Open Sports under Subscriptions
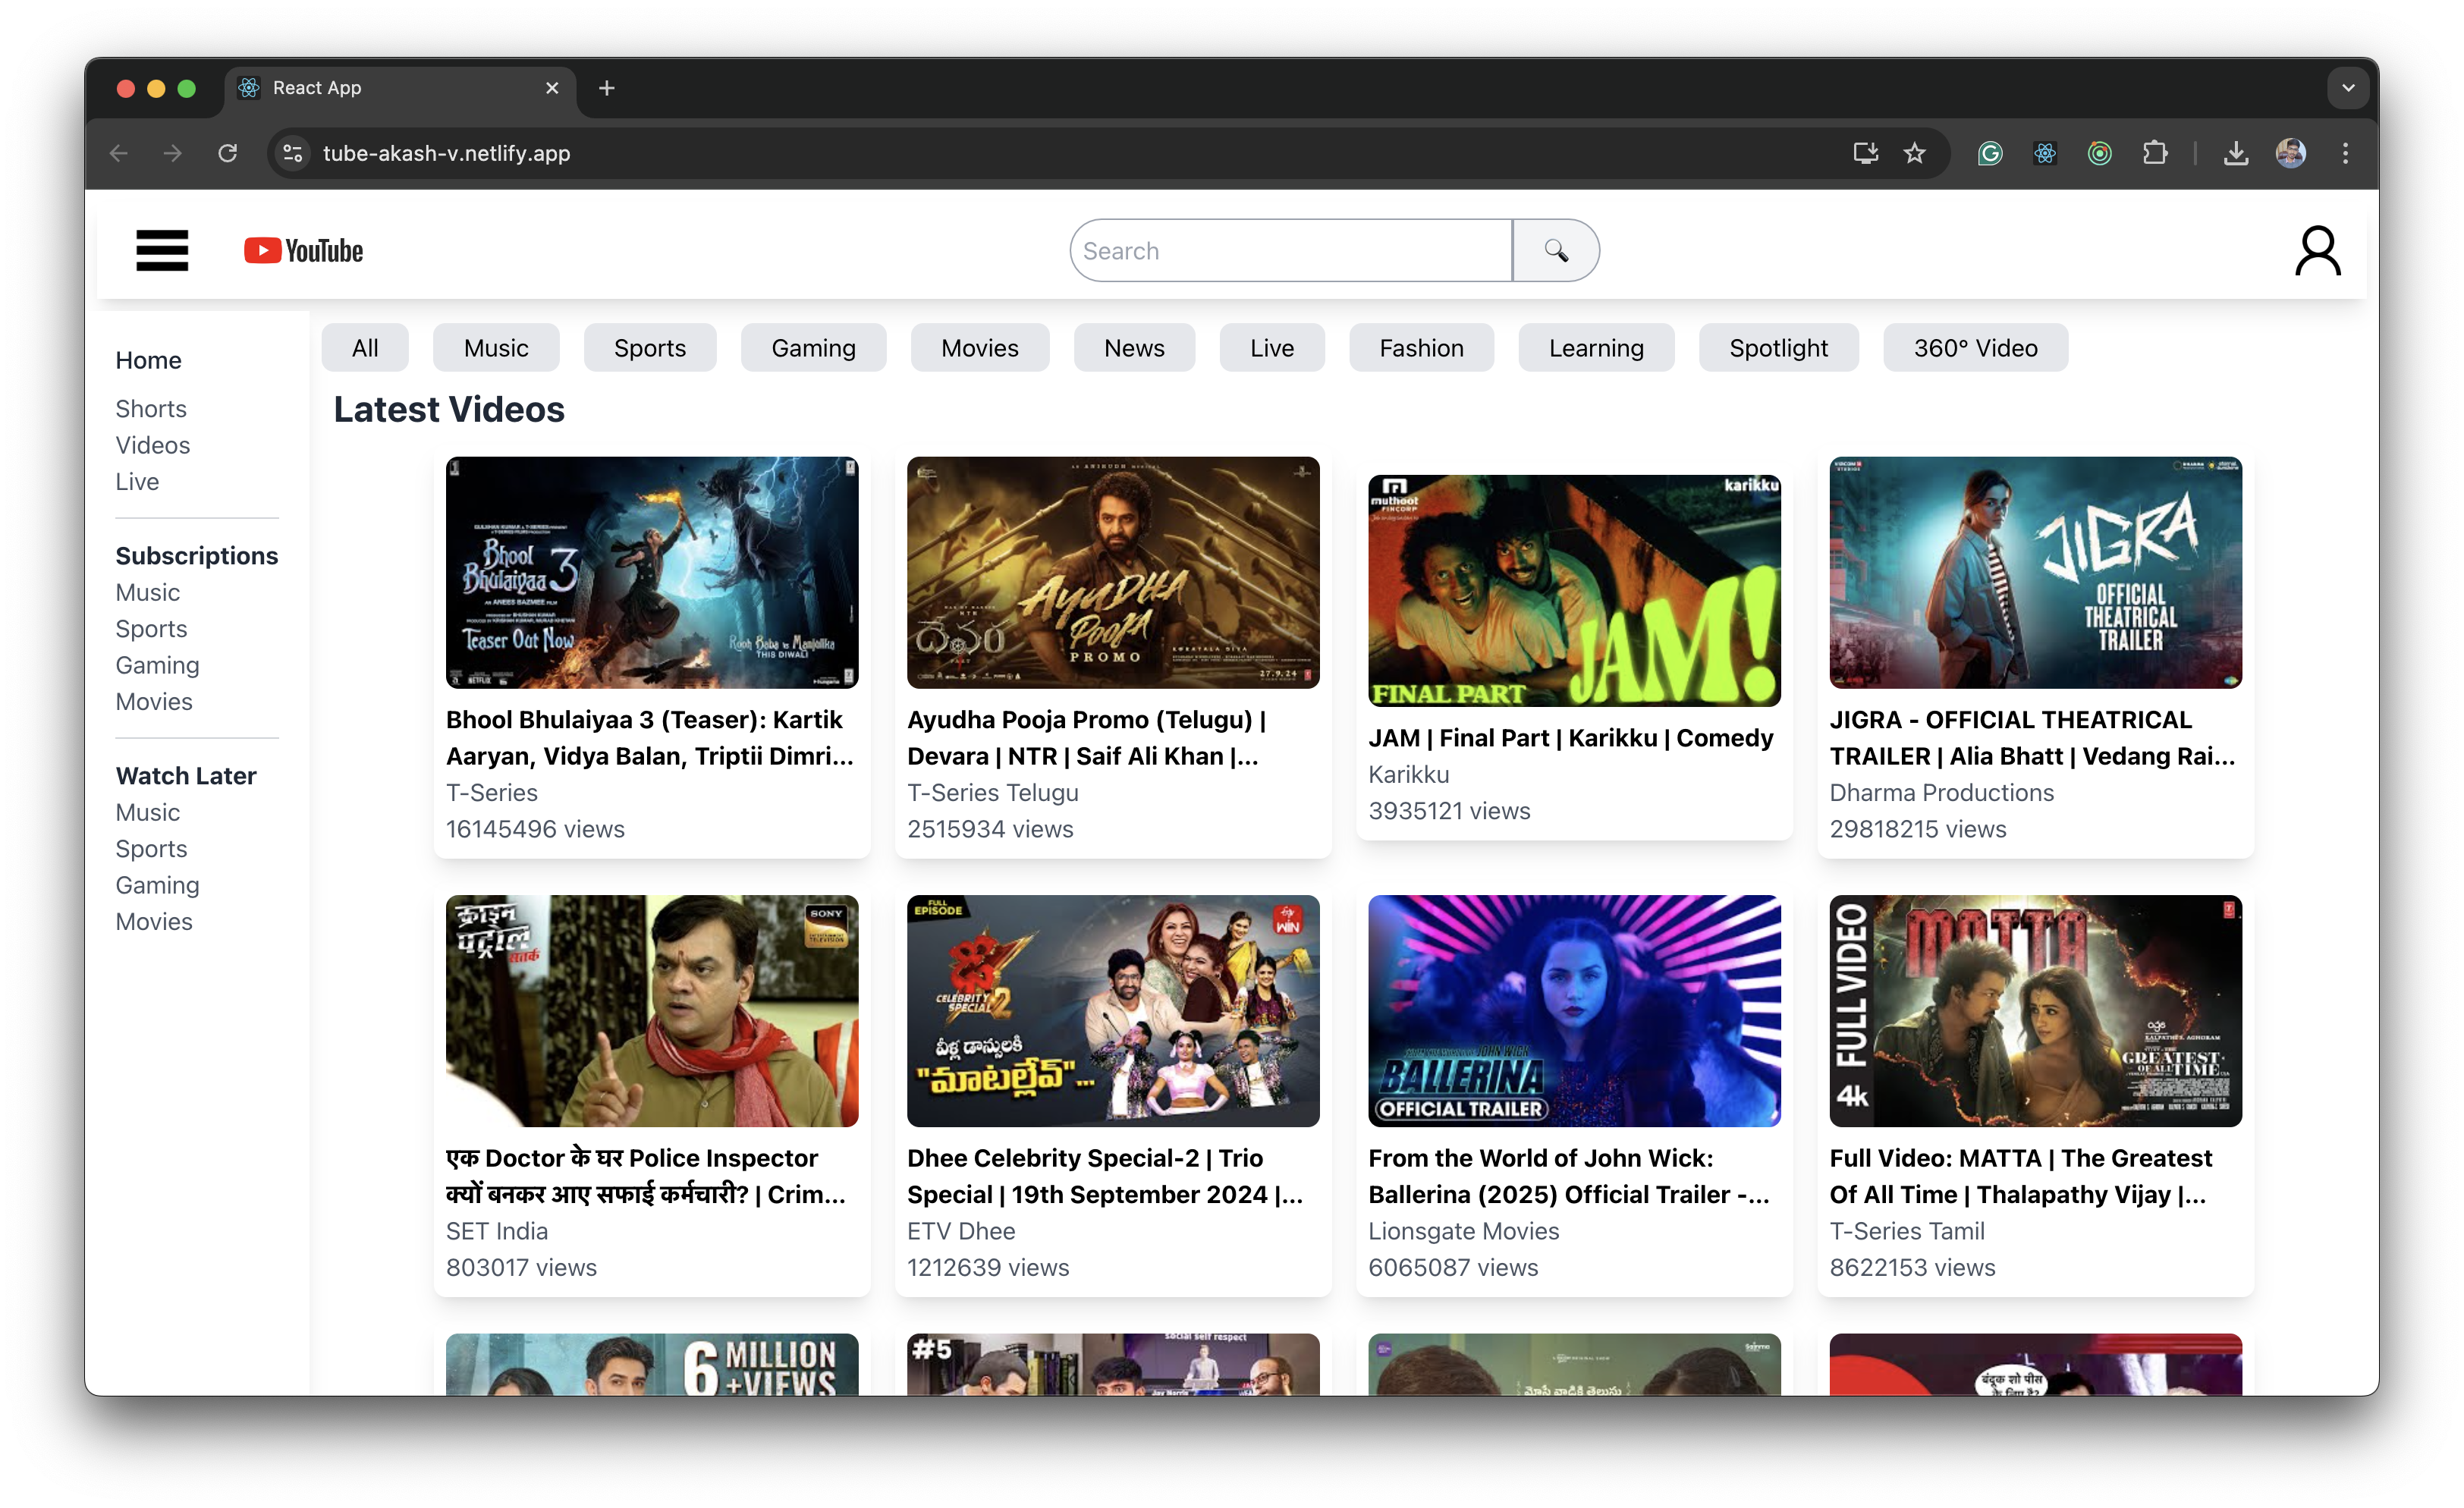This screenshot has height=1508, width=2464. click(x=151, y=629)
